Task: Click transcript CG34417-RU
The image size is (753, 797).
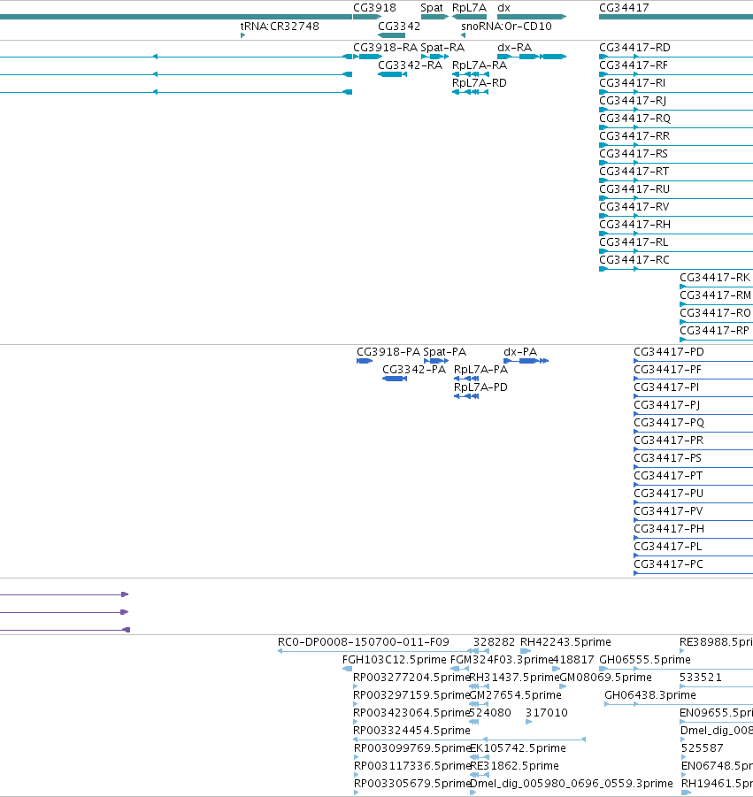Action: click(634, 189)
